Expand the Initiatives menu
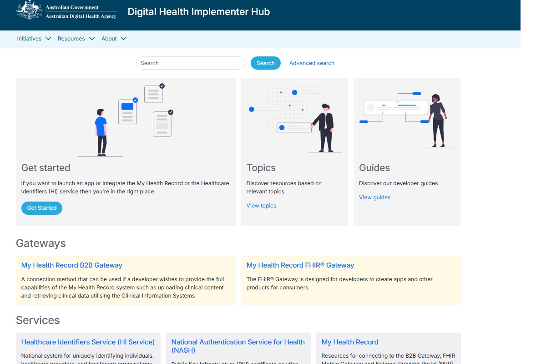Viewport: 546px width, 364px height. 34,39
